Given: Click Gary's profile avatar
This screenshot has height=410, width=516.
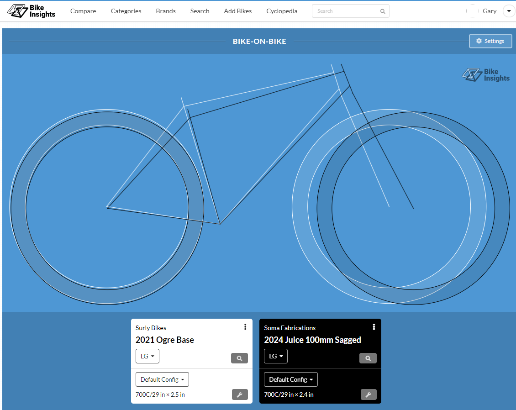Looking at the screenshot, I should [x=472, y=11].
